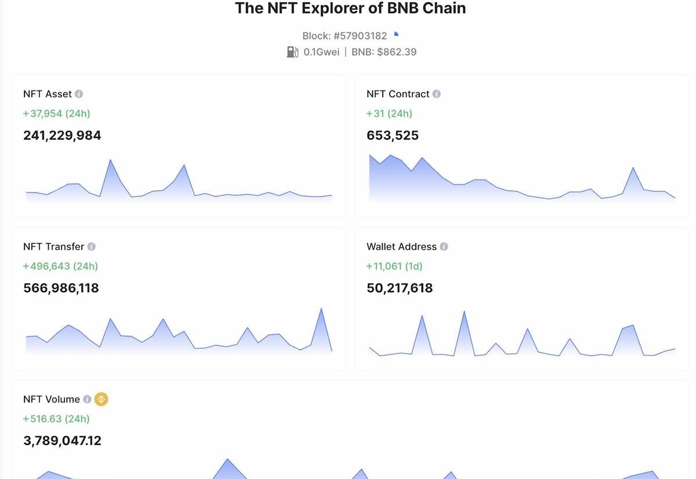Click the NFT Contract trend chart
The width and height of the screenshot is (696, 479).
tap(521, 180)
